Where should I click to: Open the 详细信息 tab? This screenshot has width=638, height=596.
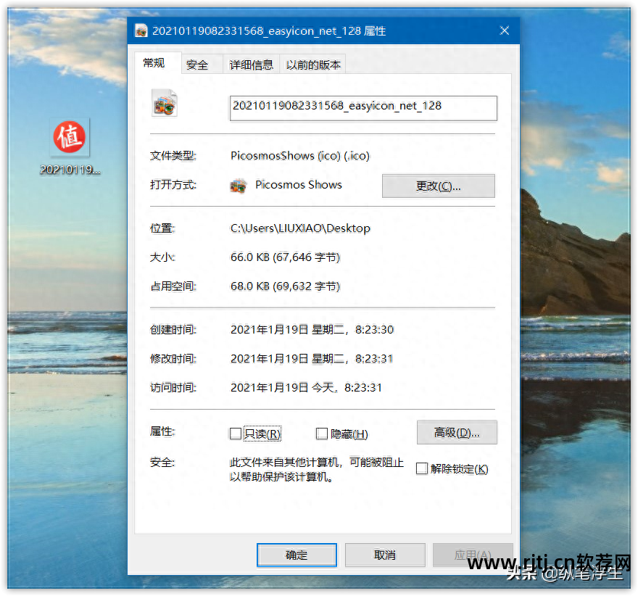tap(251, 65)
